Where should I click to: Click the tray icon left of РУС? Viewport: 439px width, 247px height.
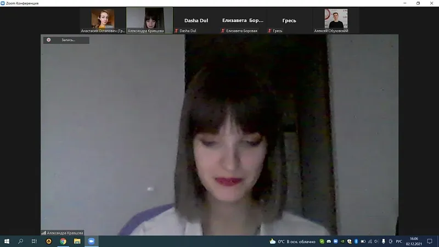391,242
